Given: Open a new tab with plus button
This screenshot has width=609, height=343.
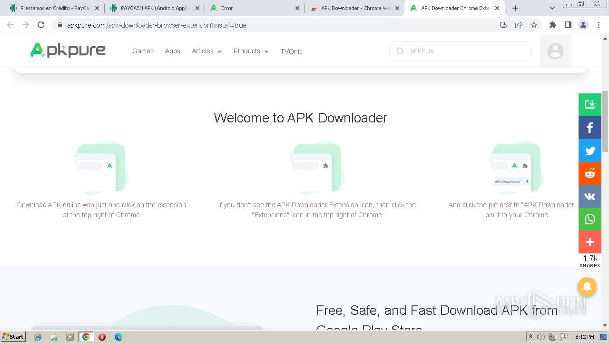Looking at the screenshot, I should click(x=515, y=8).
